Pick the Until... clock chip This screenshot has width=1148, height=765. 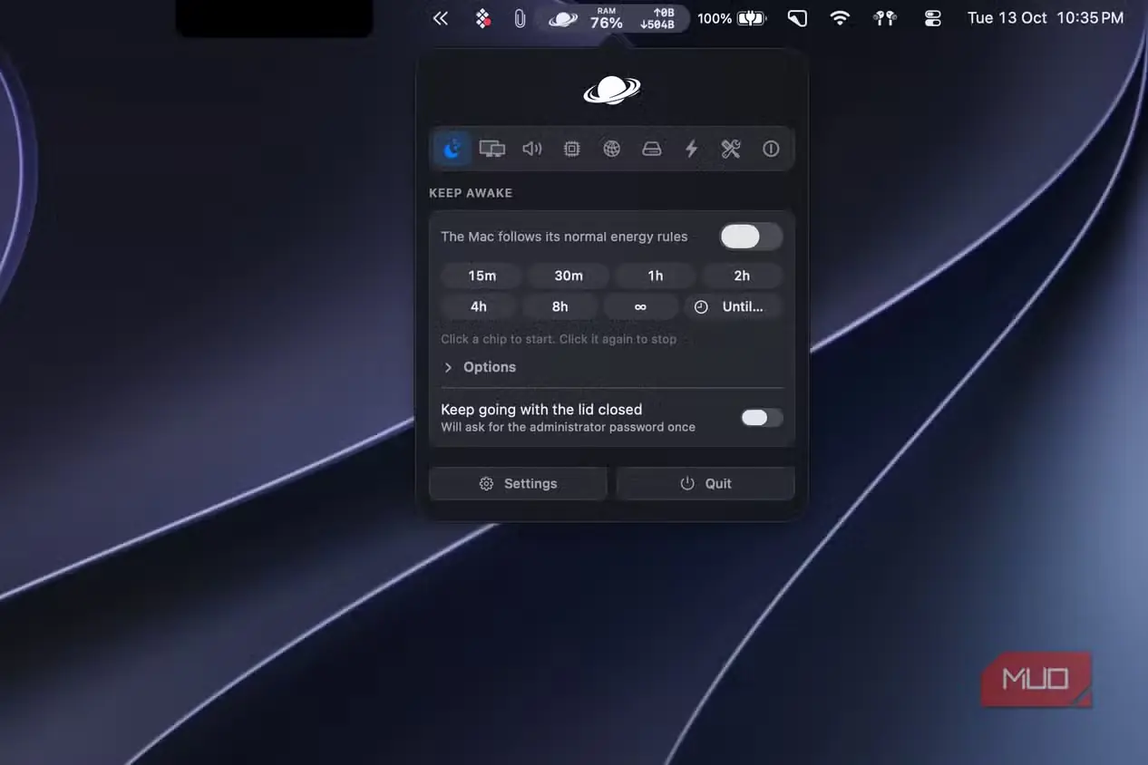(733, 306)
